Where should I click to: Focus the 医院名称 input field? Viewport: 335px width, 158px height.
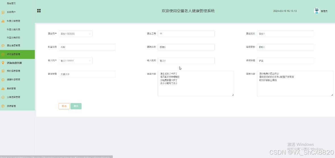pos(186,47)
